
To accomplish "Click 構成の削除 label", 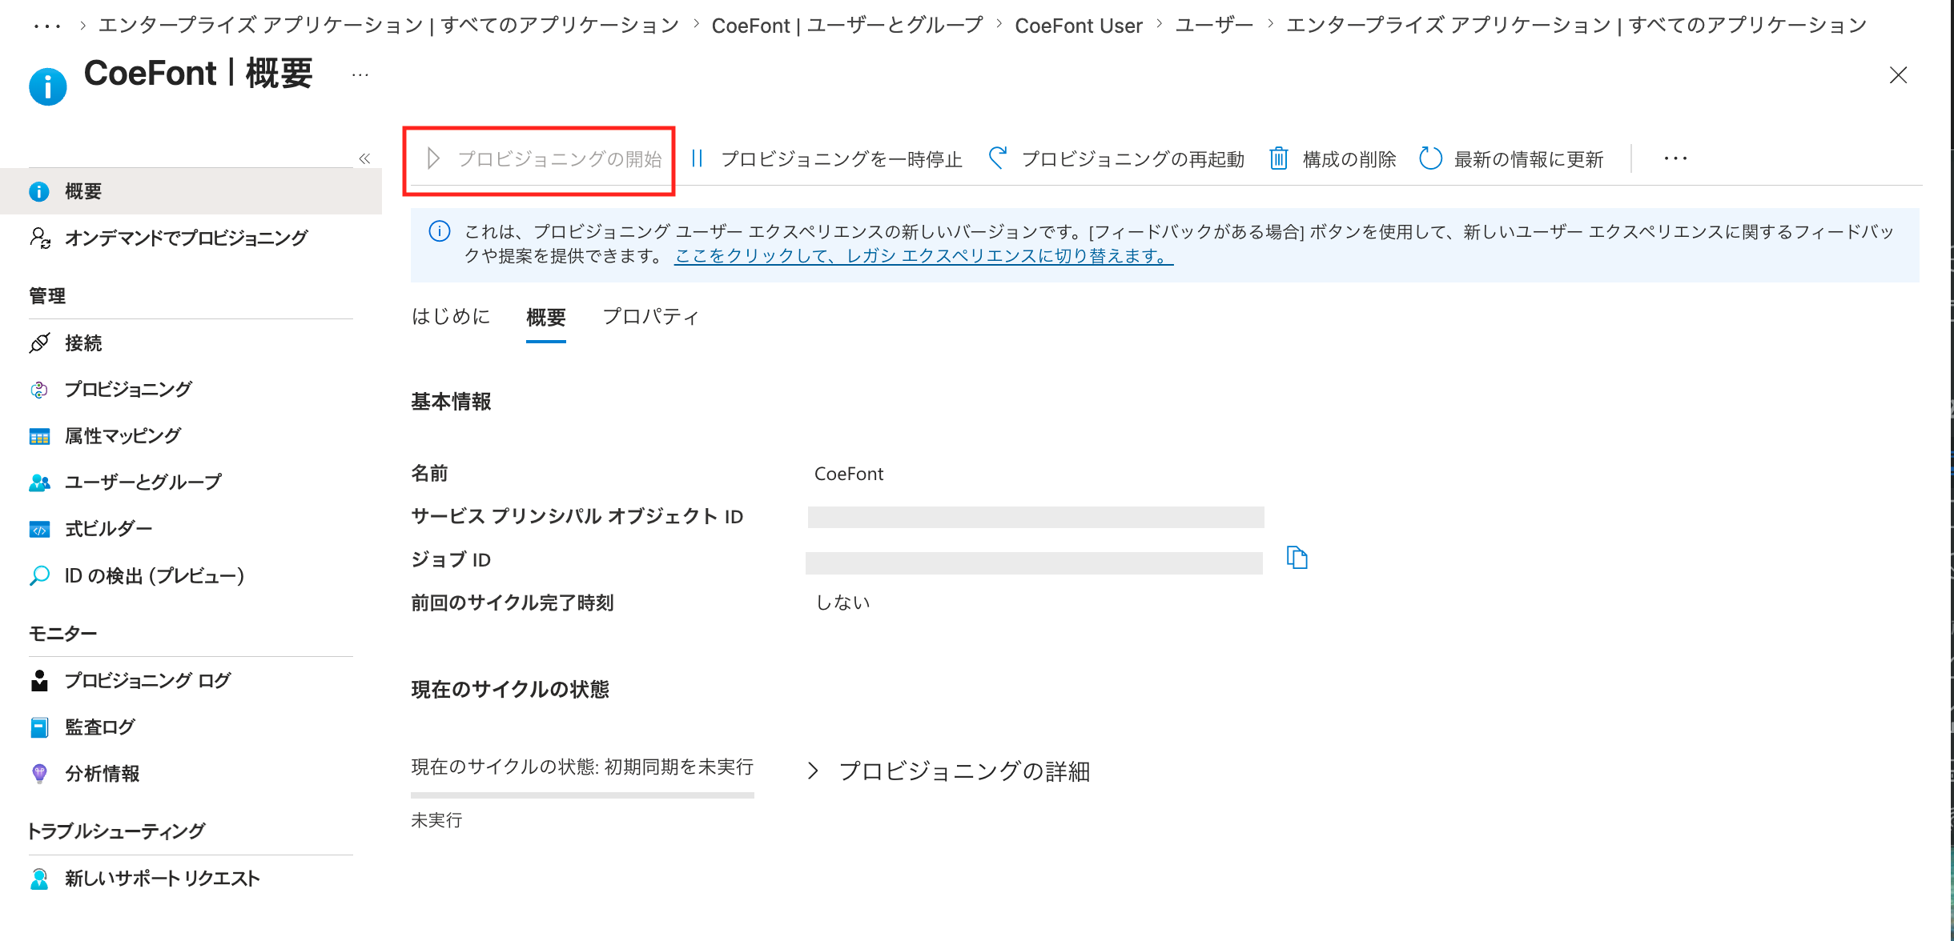I will (x=1349, y=159).
